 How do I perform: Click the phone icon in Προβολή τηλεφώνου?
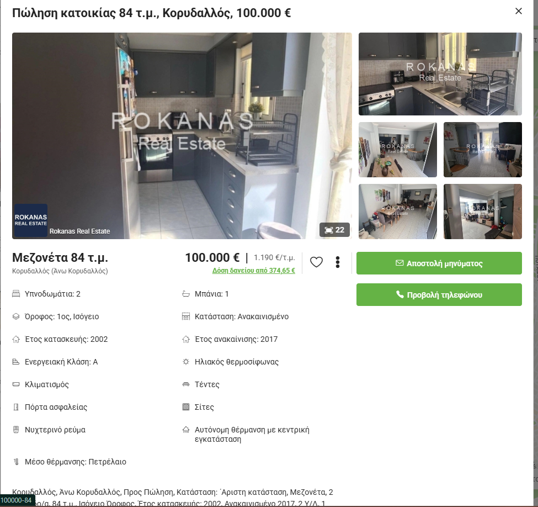399,294
